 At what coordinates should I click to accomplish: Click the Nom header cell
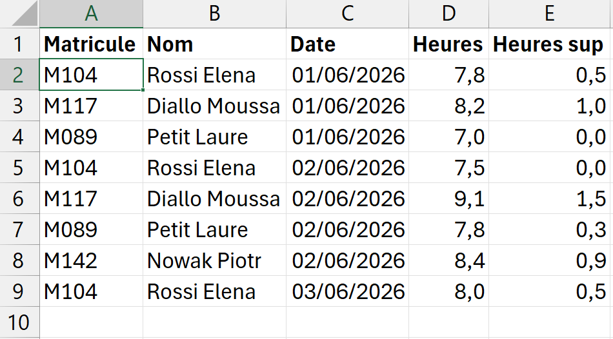215,44
